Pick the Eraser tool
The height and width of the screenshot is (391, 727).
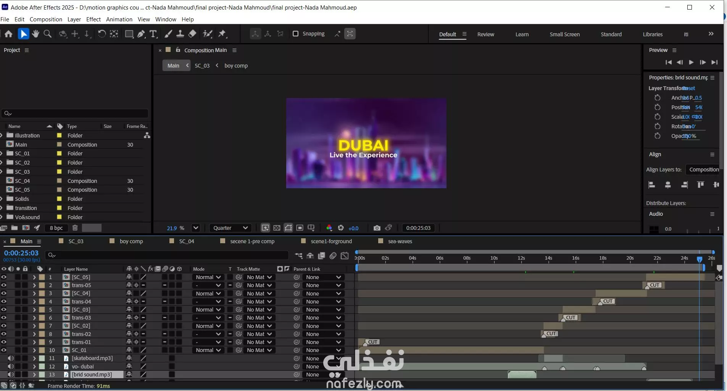pyautogui.click(x=192, y=34)
